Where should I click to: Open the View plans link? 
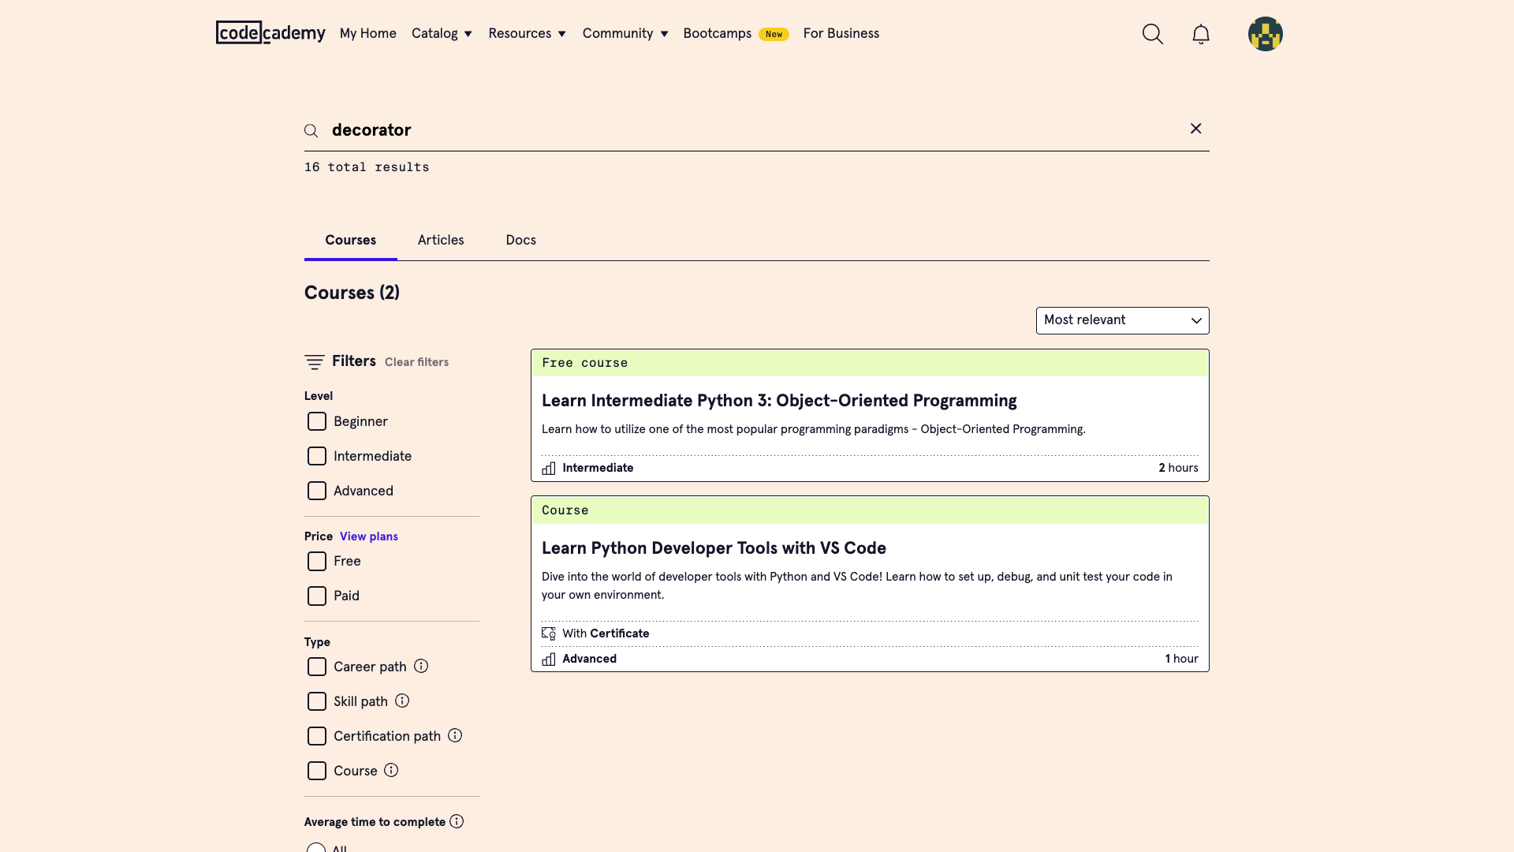point(368,536)
